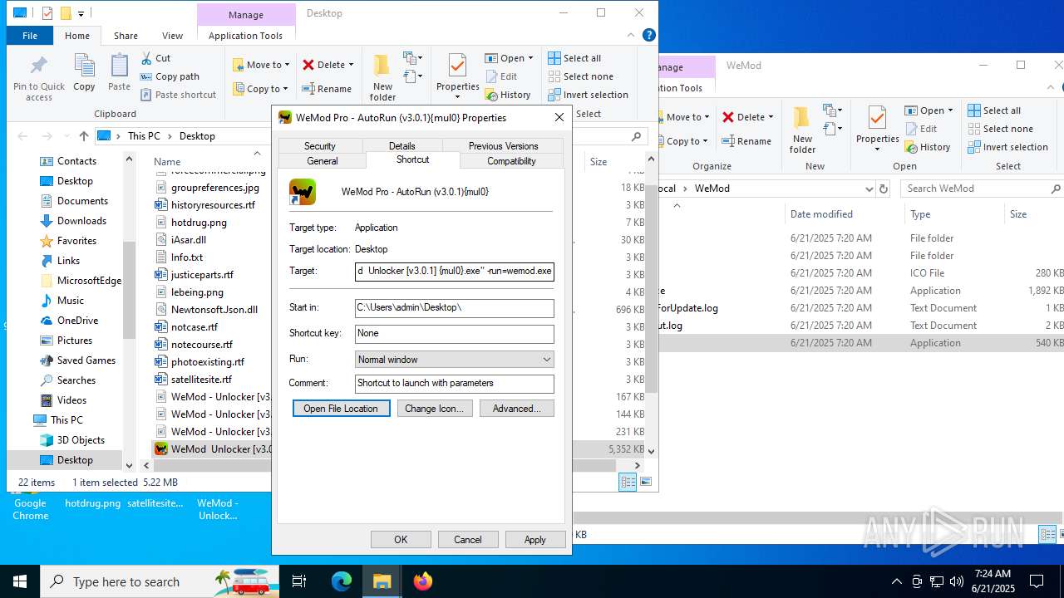Switch to Share ribbon tab

point(126,36)
